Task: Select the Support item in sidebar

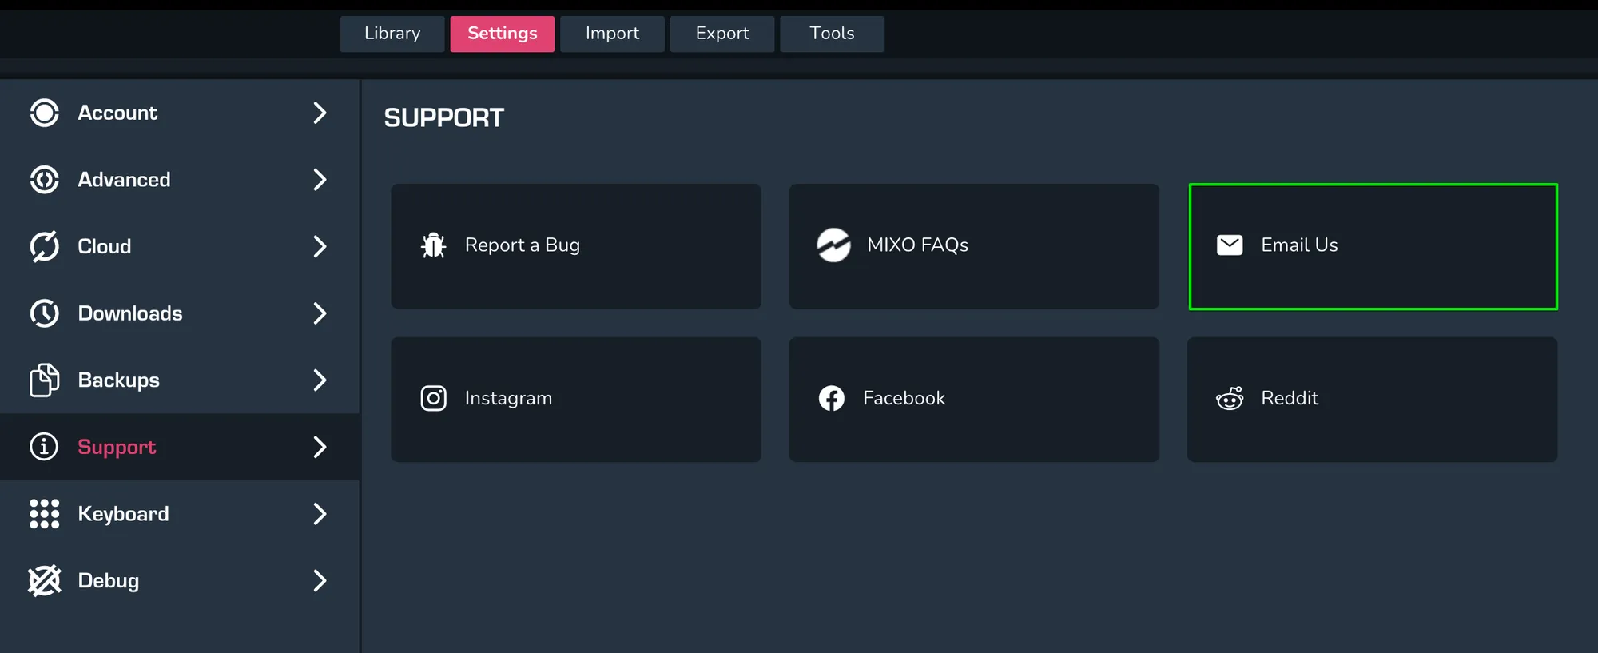Action: [117, 447]
